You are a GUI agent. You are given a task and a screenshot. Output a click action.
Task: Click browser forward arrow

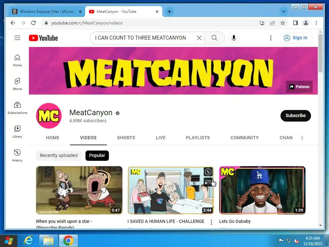pyautogui.click(x=23, y=23)
